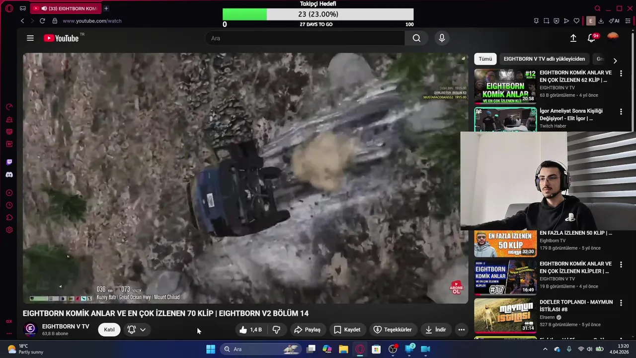
Task: Select EIGHTBORN V TV adlı yükleyiciden chip
Action: pos(544,59)
